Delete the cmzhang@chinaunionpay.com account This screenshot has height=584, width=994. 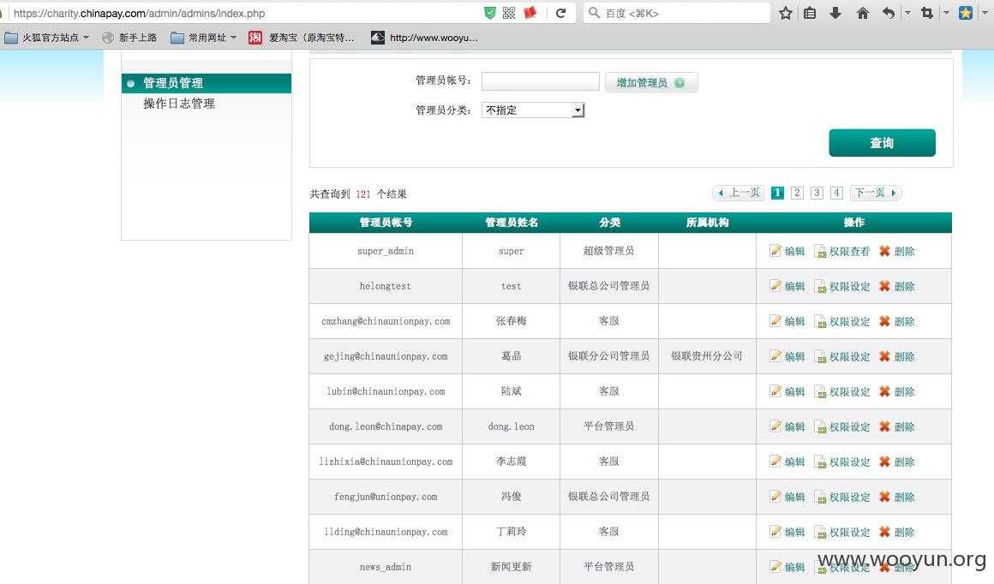point(896,321)
